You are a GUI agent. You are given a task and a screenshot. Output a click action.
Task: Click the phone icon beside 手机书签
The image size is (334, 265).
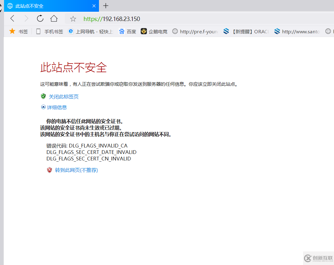pyautogui.click(x=38, y=31)
